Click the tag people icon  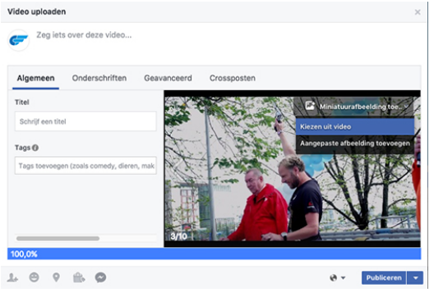(12, 277)
